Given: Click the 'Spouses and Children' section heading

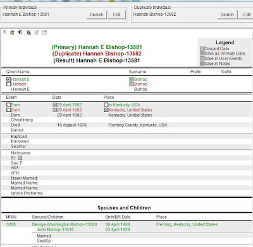Looking at the screenshot, I should [x=124, y=208].
